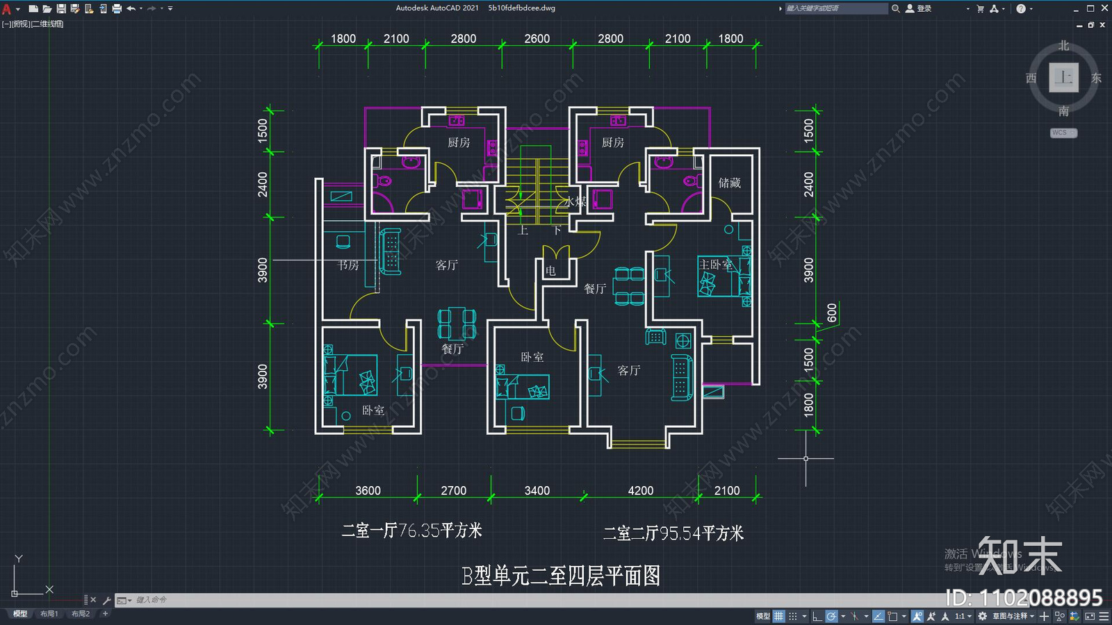Viewport: 1112px width, 625px height.
Task: Toggle clean screen mode
Action: pyautogui.click(x=1090, y=616)
